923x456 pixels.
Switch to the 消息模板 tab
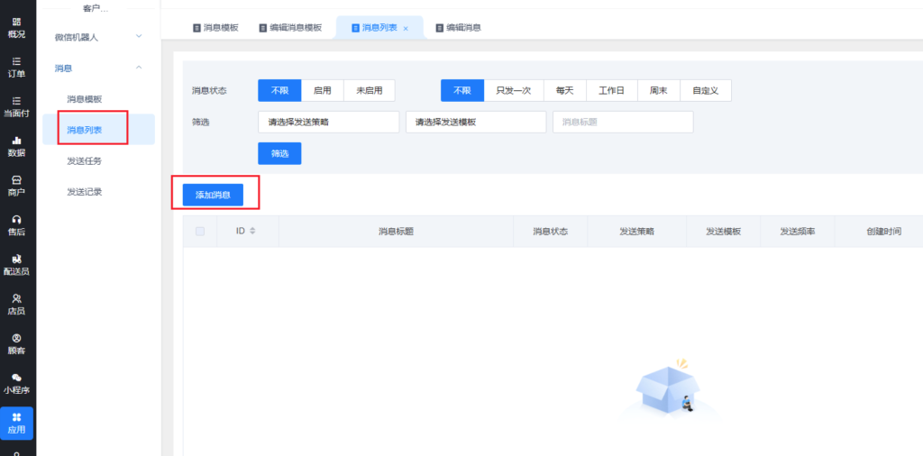pos(216,28)
